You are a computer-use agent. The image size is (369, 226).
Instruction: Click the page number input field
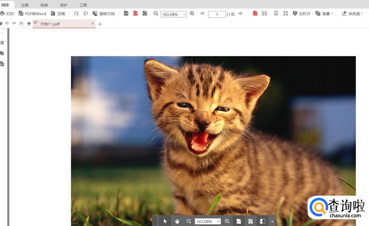pyautogui.click(x=217, y=14)
